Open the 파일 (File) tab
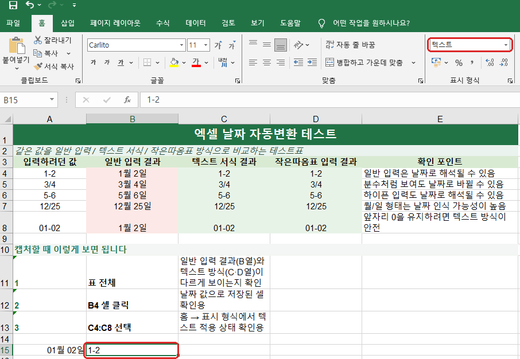 pyautogui.click(x=13, y=23)
